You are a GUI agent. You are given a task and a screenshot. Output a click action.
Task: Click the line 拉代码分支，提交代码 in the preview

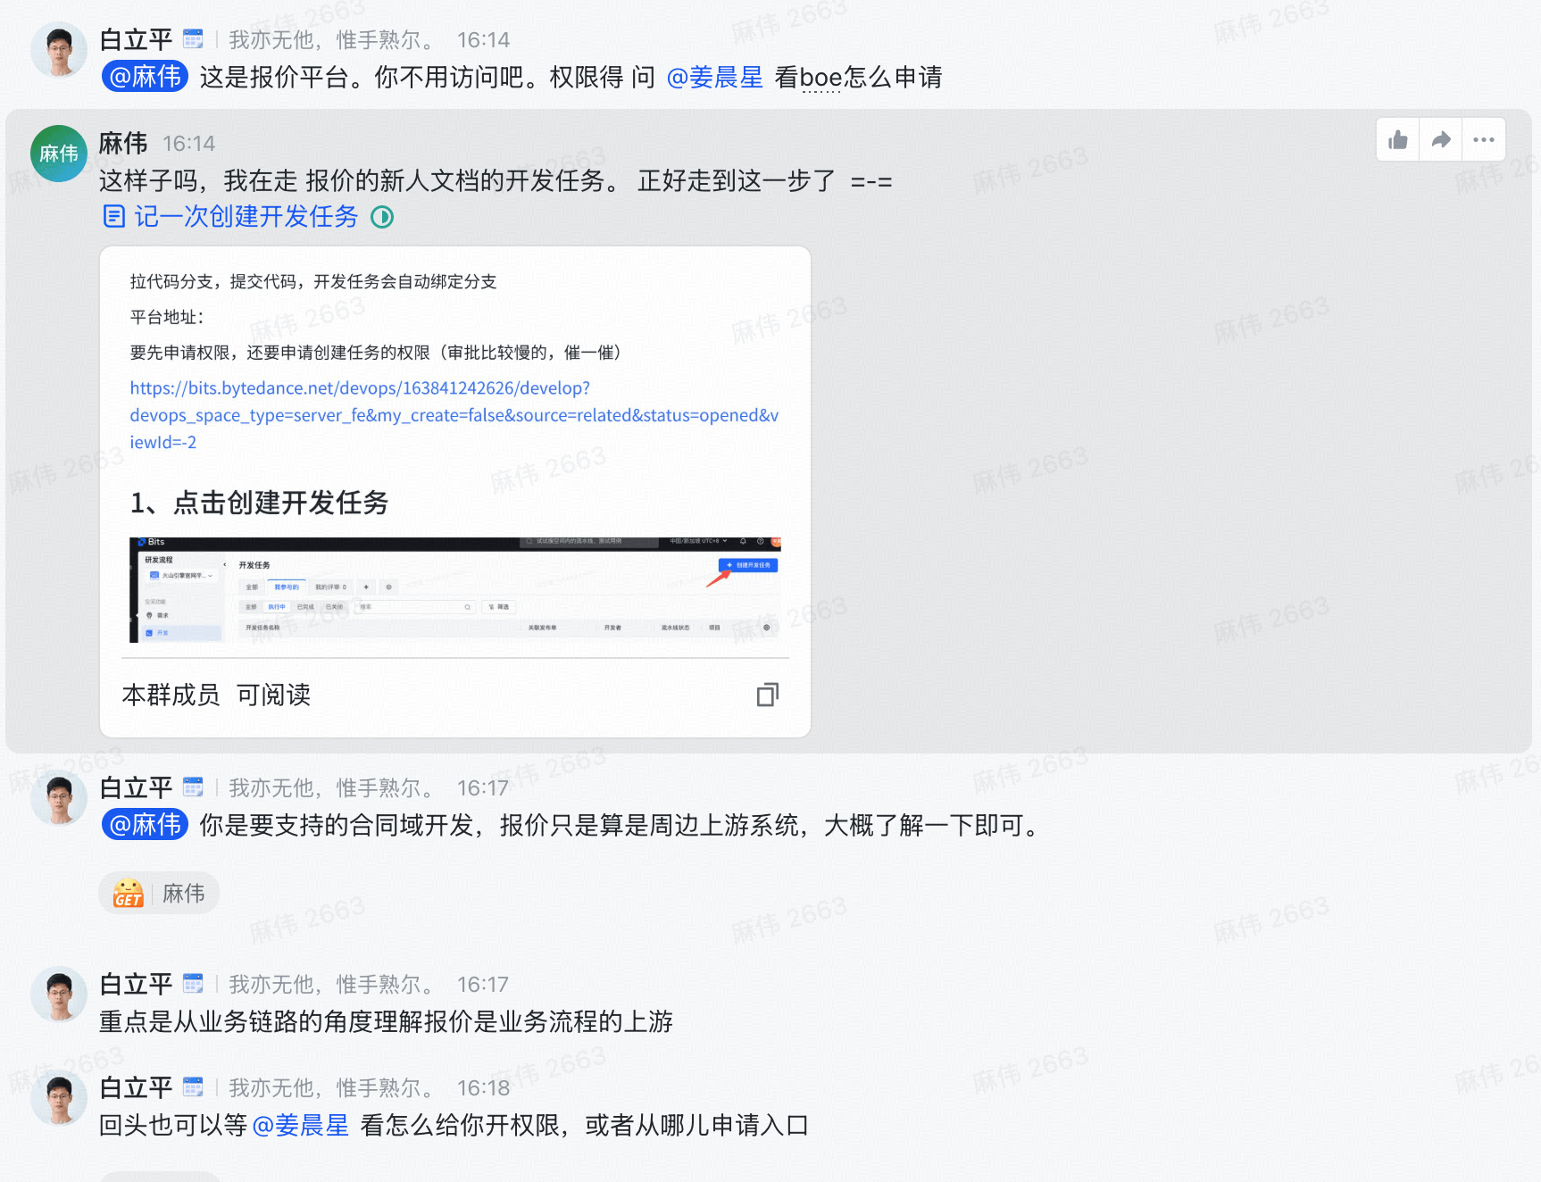tap(313, 282)
